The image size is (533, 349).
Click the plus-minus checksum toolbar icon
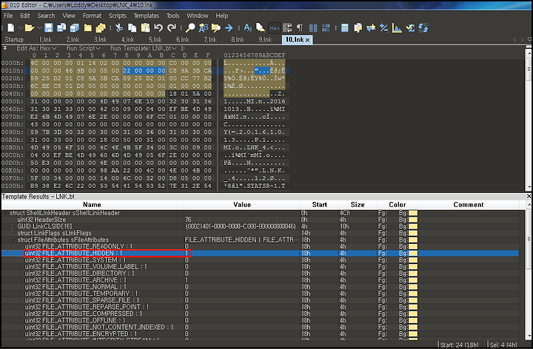[x=383, y=28]
